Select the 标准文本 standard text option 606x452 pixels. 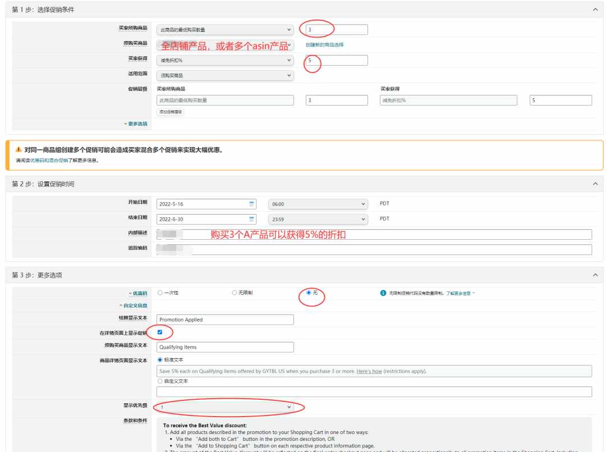[160, 359]
